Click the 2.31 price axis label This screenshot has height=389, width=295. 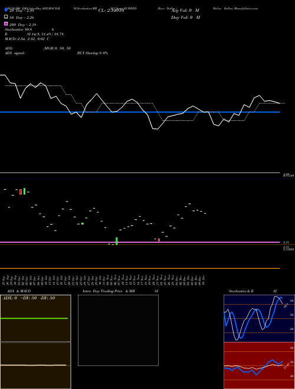(x=286, y=242)
